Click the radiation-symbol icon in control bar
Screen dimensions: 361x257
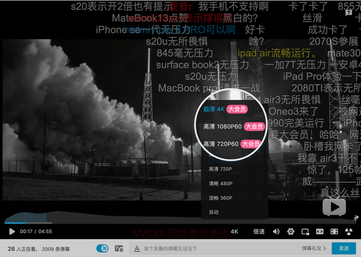(349, 231)
